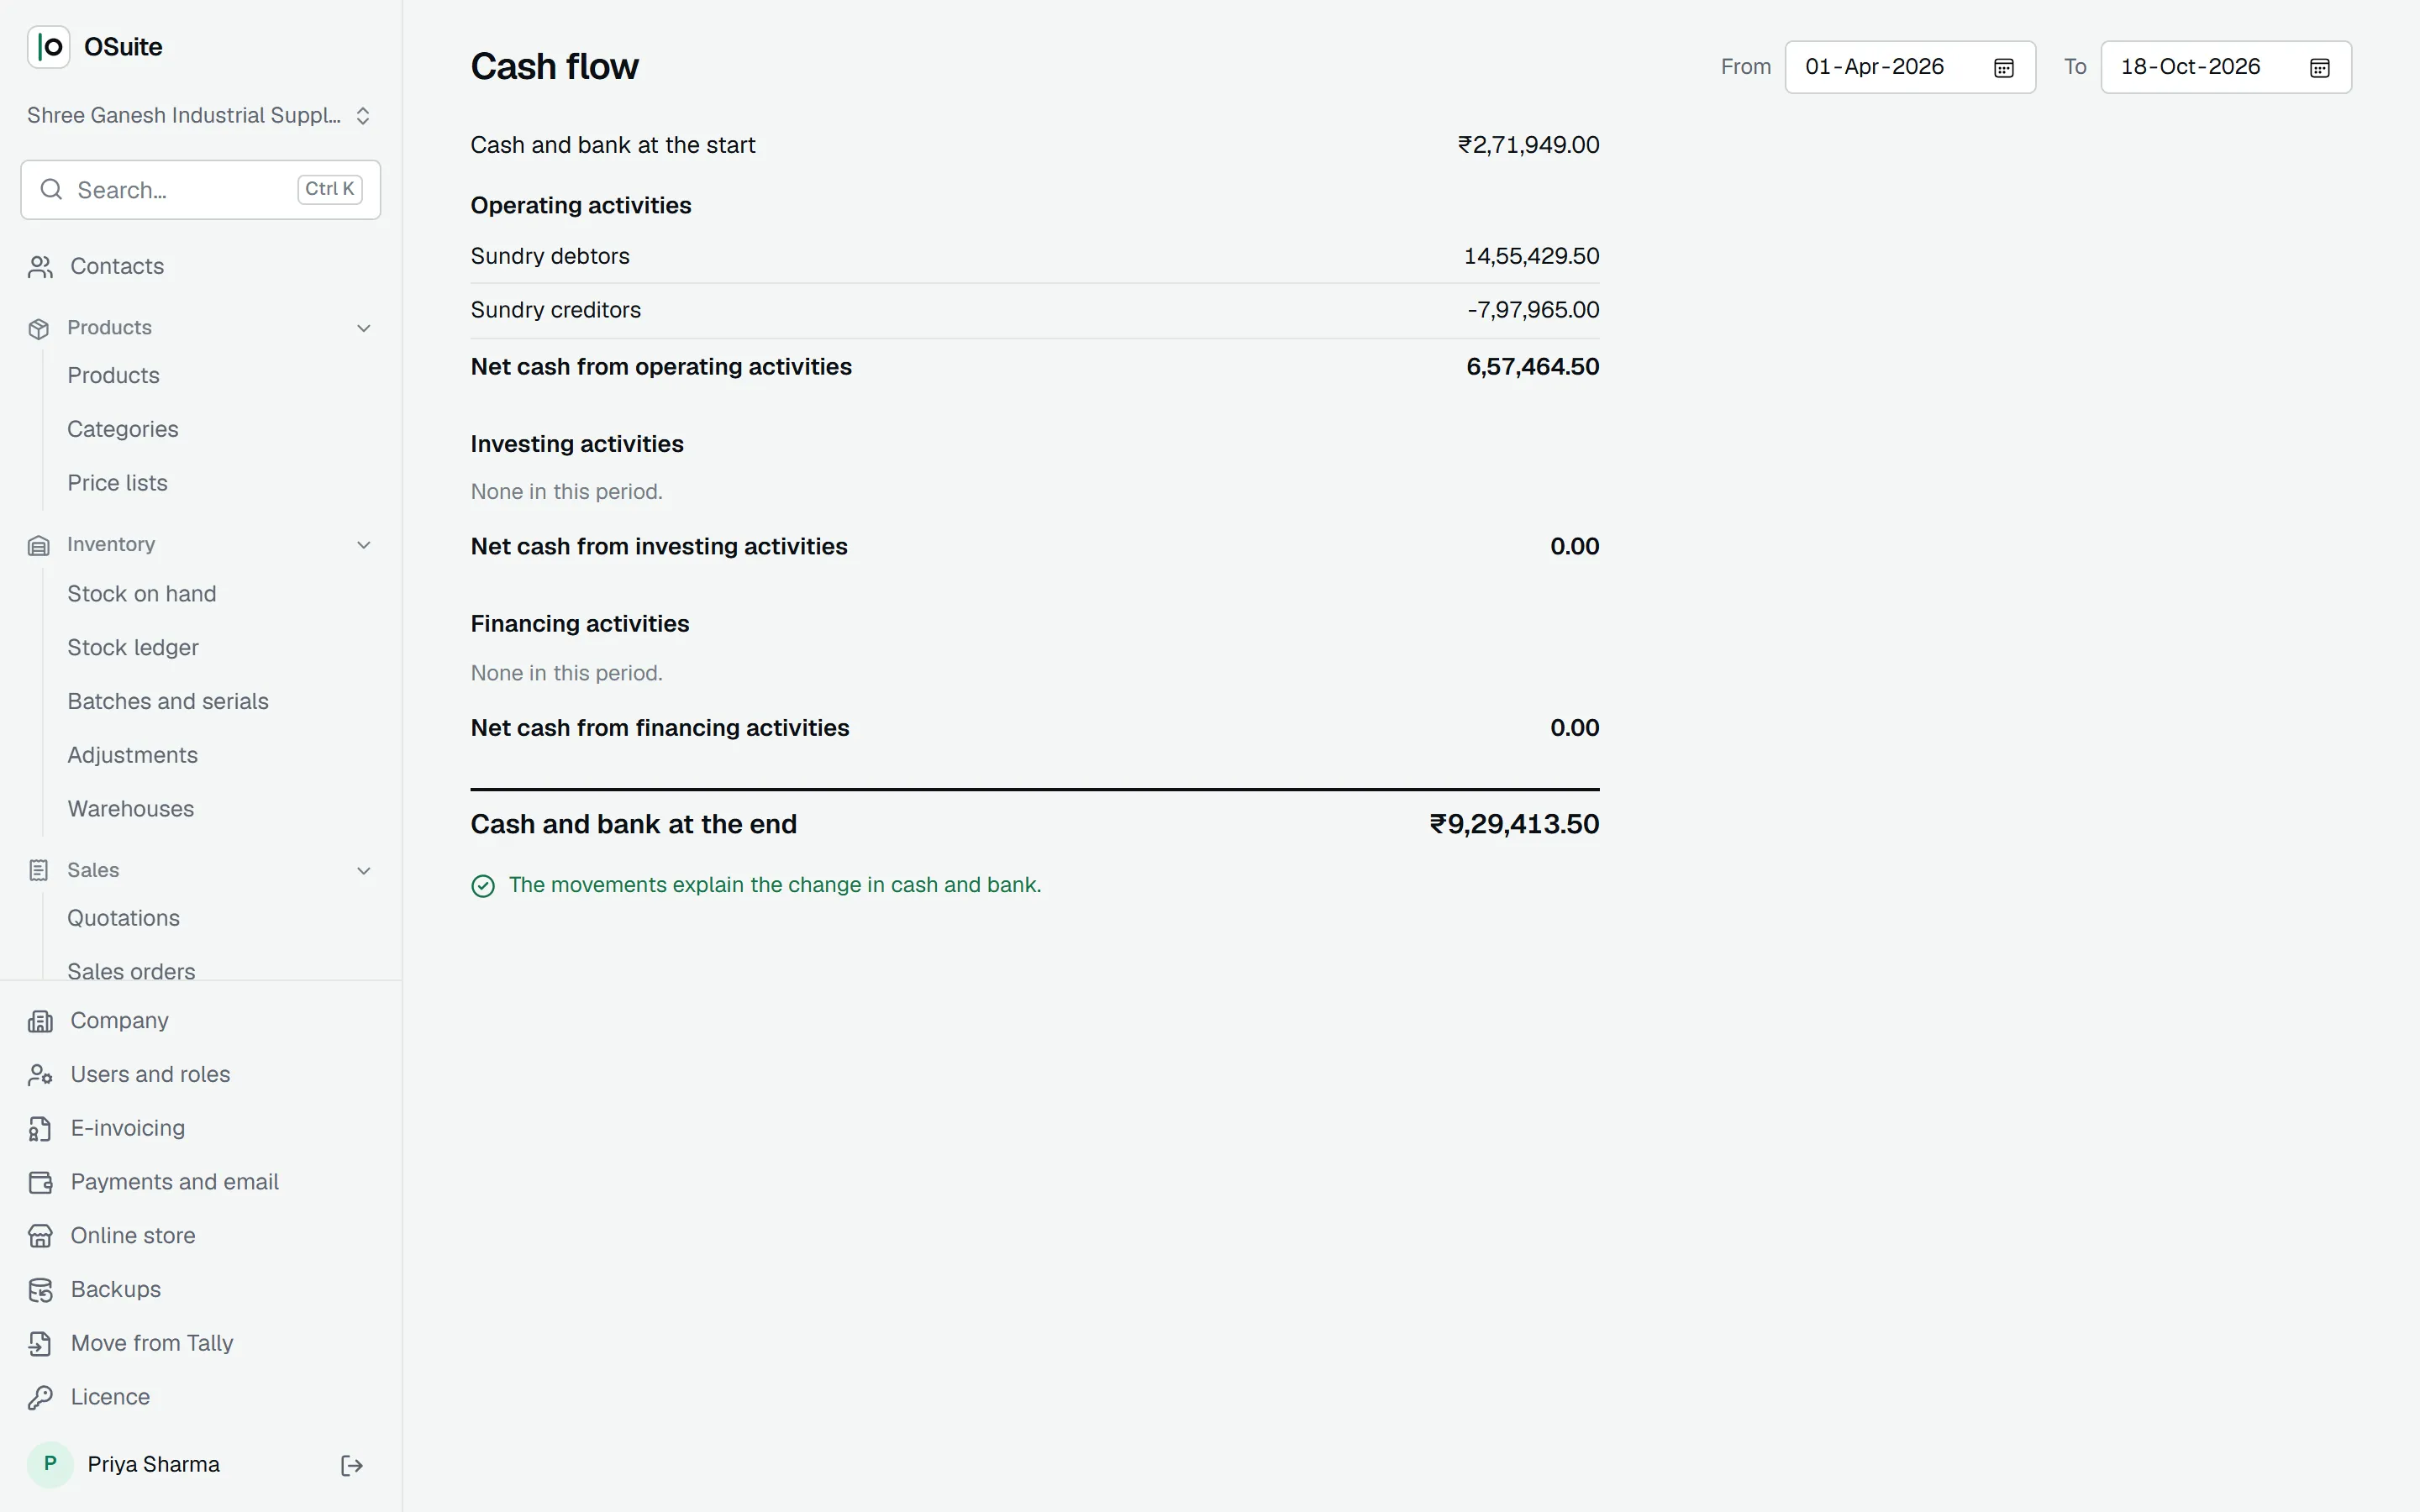The height and width of the screenshot is (1512, 2420).
Task: Open Quotations
Action: [123, 918]
